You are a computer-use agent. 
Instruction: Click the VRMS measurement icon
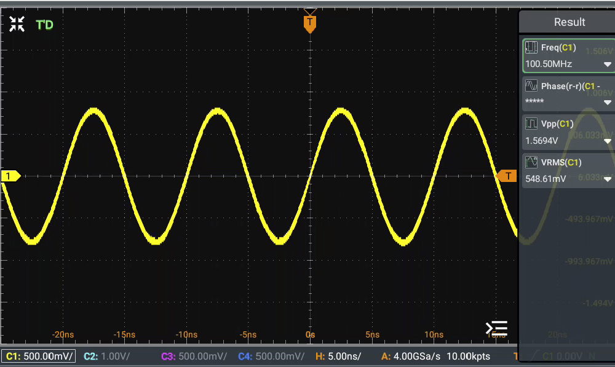click(531, 162)
